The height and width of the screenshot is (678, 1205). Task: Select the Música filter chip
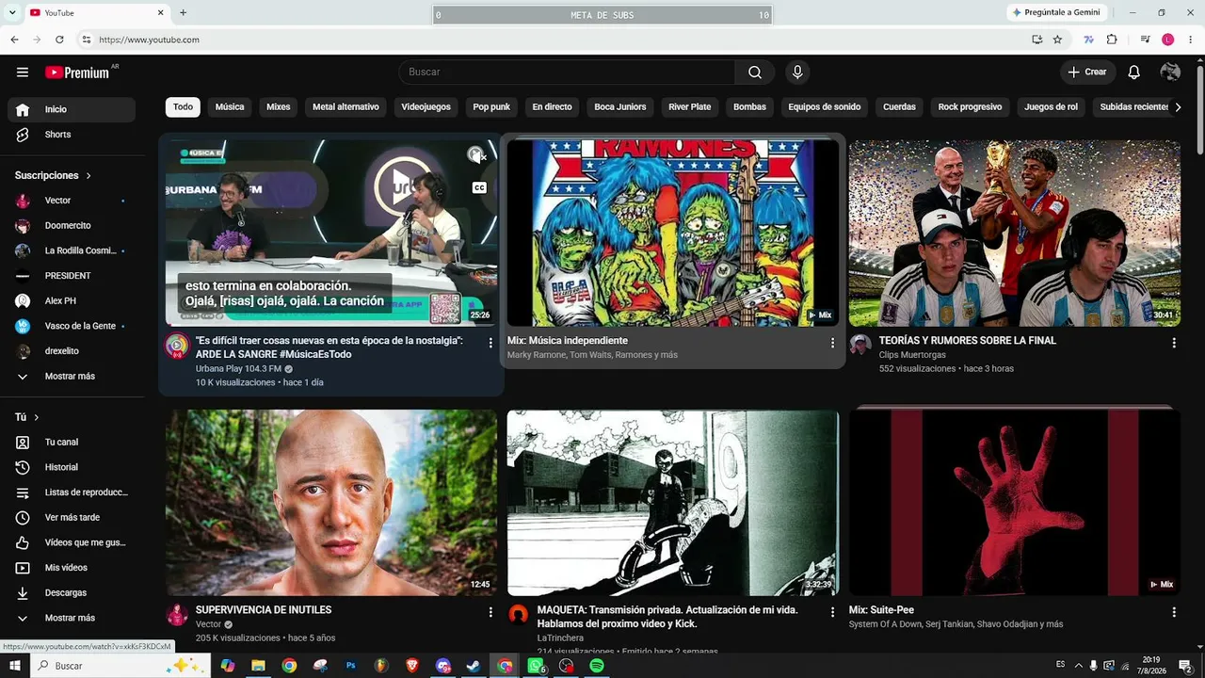click(230, 107)
